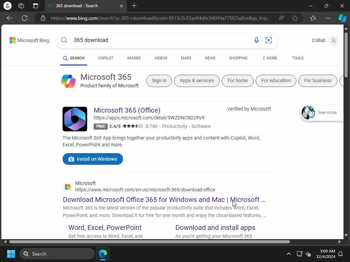Click the Sign in pill button

tap(159, 81)
